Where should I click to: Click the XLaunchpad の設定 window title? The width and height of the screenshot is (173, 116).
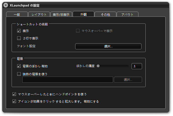click(25, 6)
